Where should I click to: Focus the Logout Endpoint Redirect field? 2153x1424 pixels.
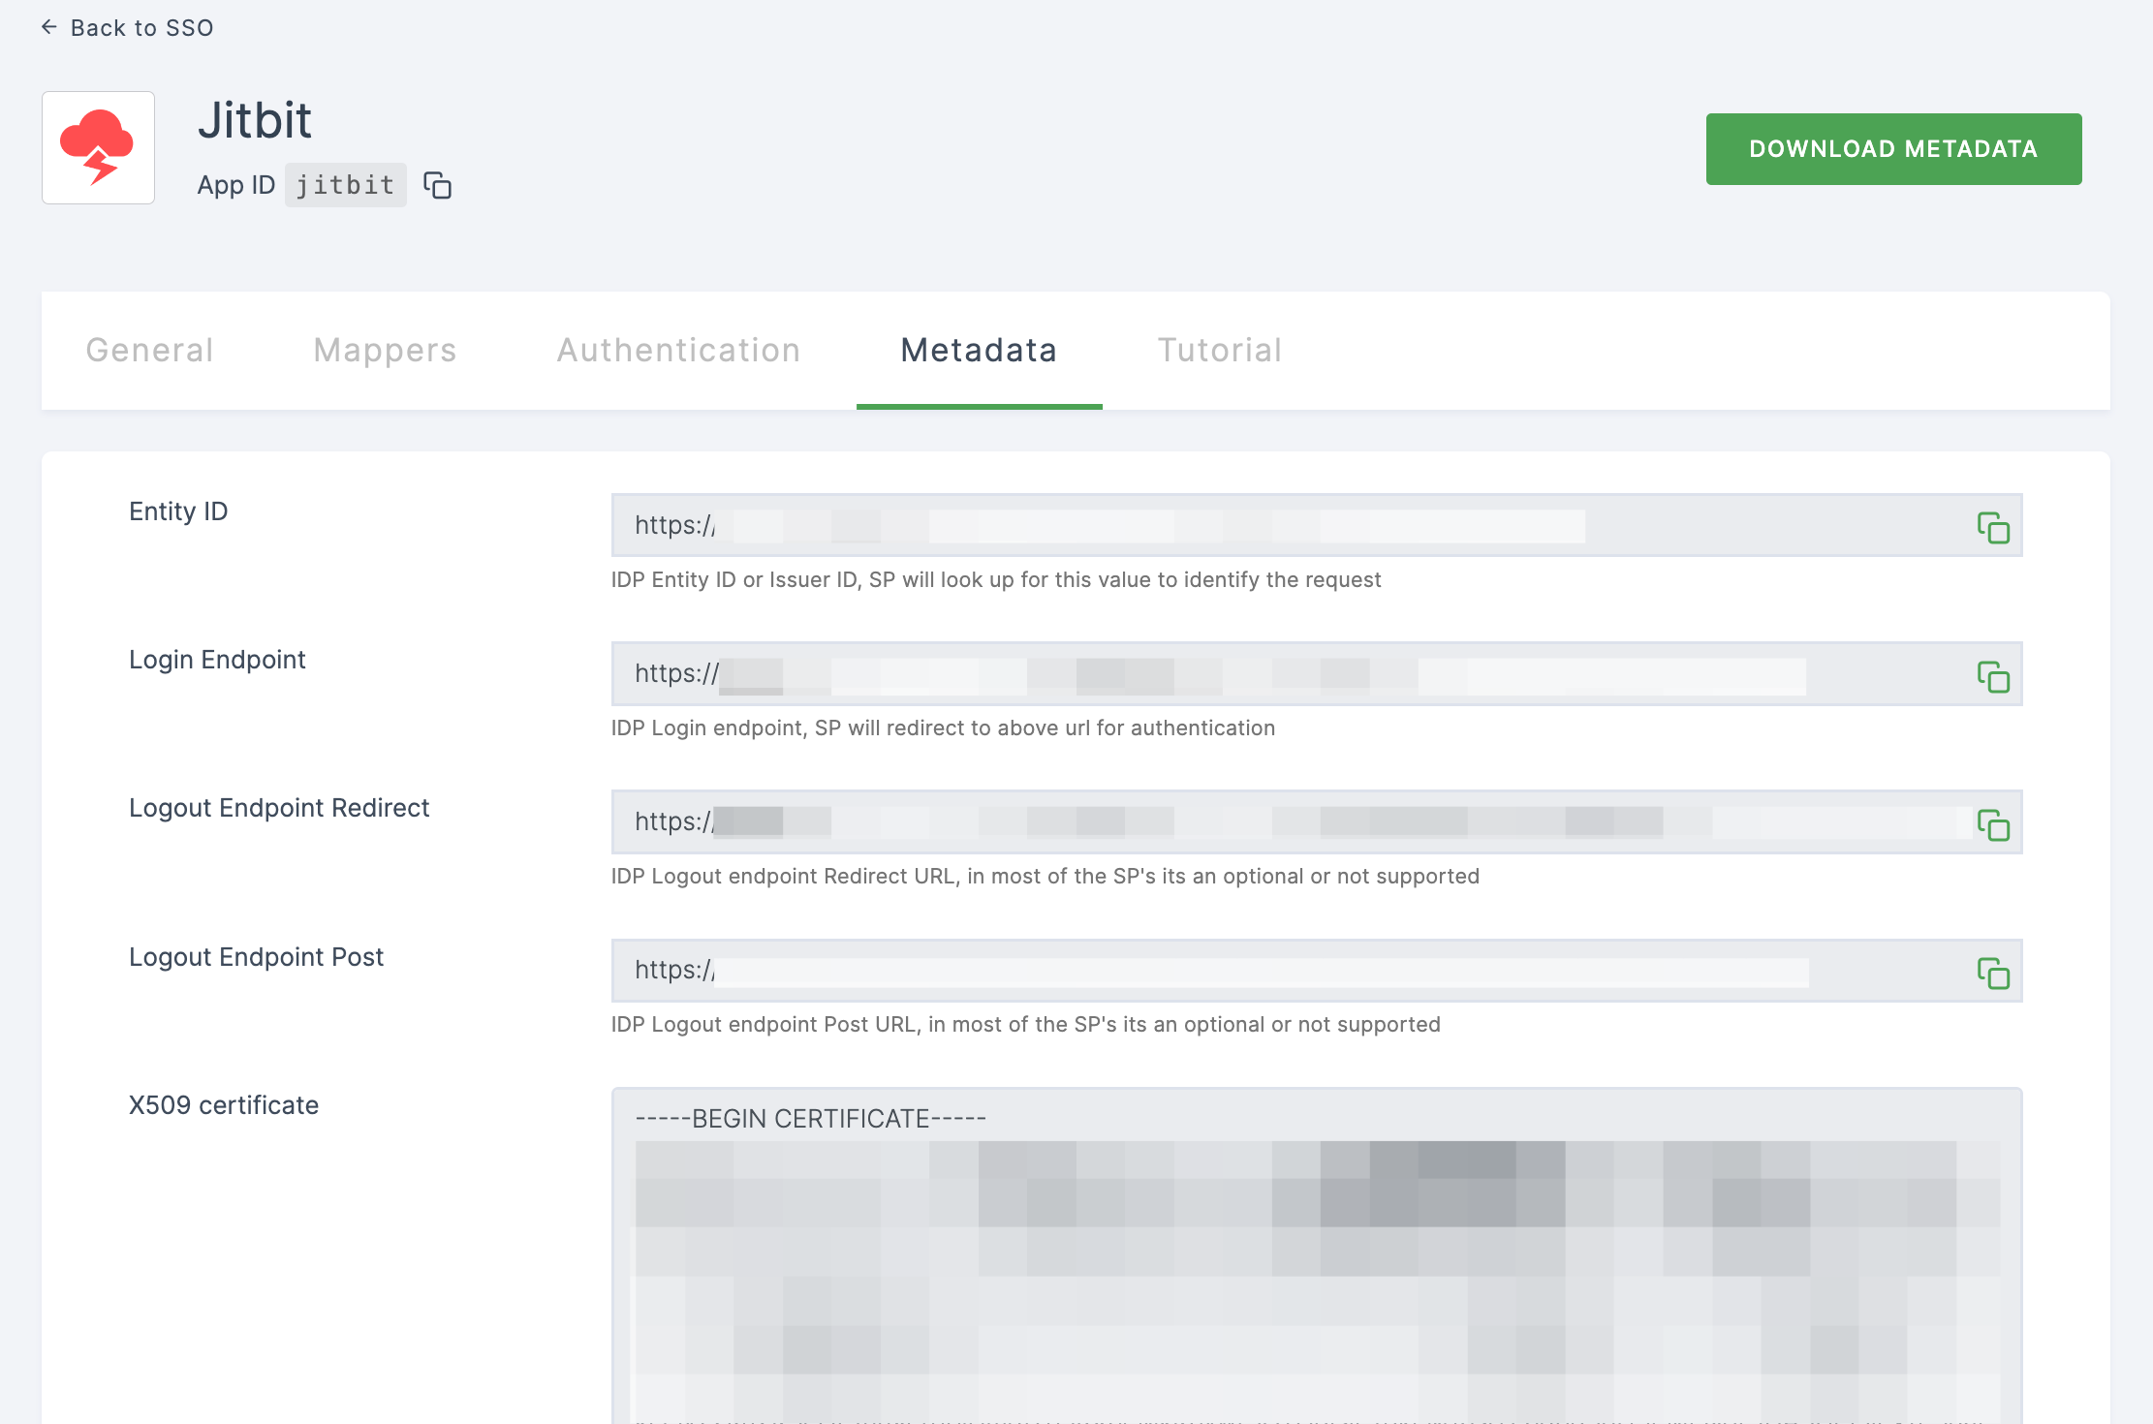tap(1316, 821)
